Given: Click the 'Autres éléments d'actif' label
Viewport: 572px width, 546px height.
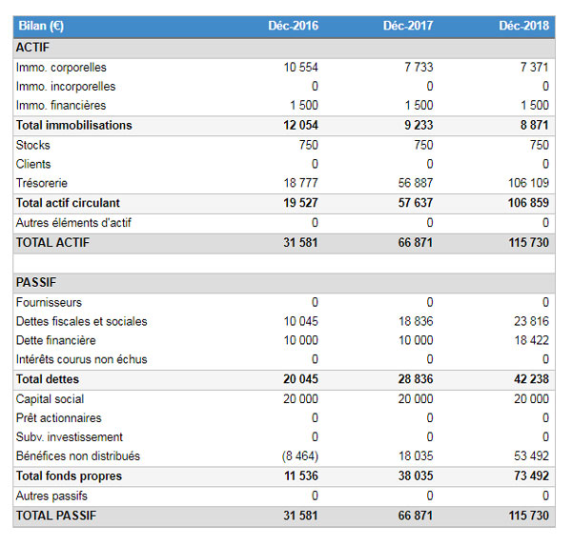Looking at the screenshot, I should click(x=73, y=223).
